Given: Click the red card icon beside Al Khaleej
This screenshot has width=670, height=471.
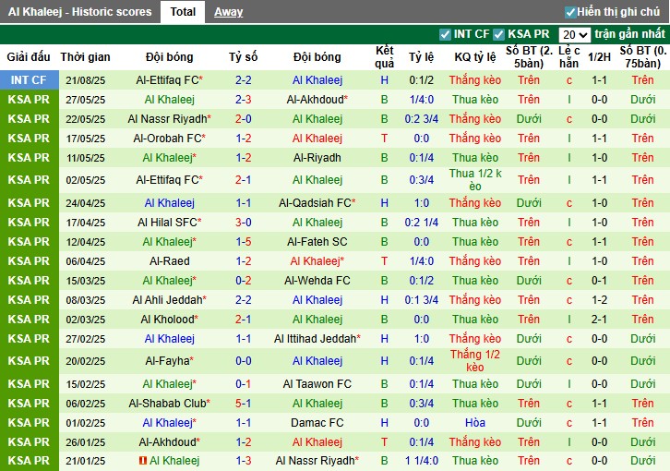Looking at the screenshot, I should (143, 461).
